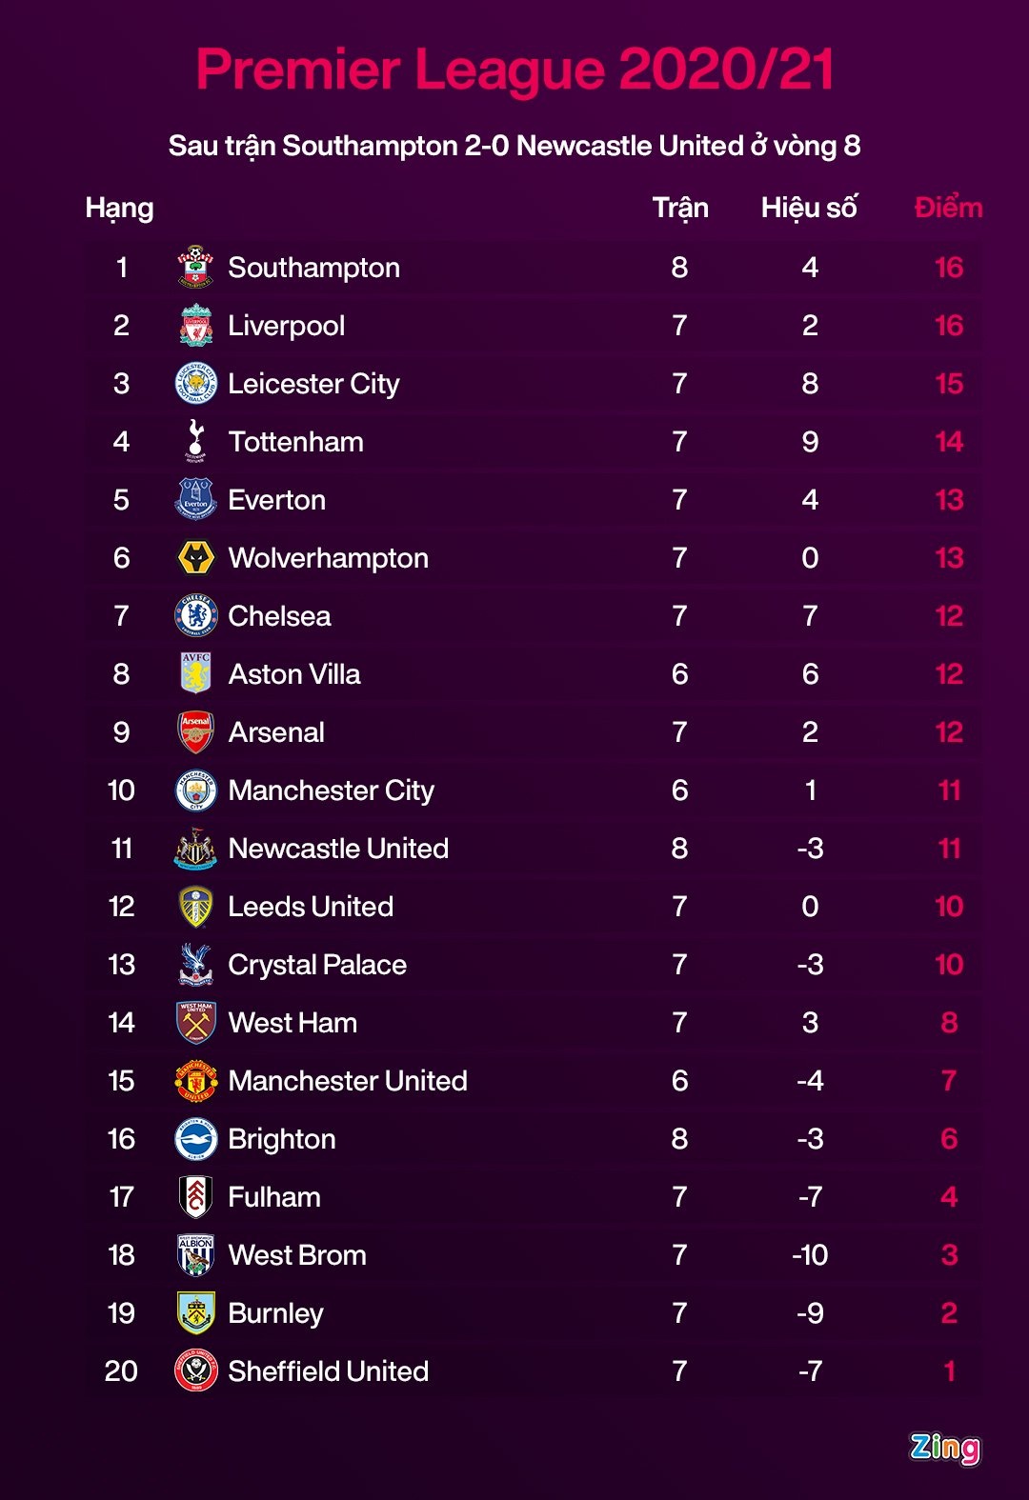Click the Liverpool club crest
1029x1500 pixels.
pyautogui.click(x=196, y=326)
